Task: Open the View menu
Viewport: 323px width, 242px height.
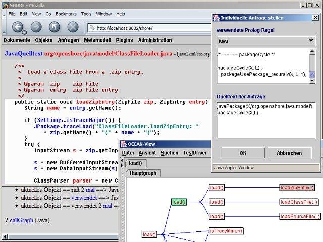Action: 36,14
